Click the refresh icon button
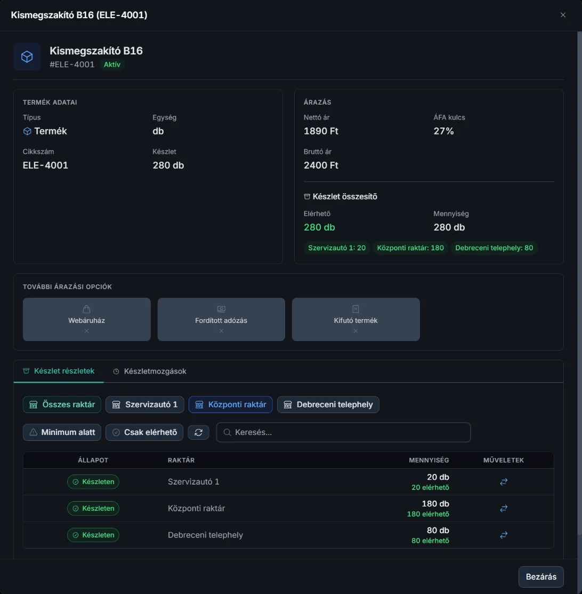The width and height of the screenshot is (582, 594). coord(199,432)
